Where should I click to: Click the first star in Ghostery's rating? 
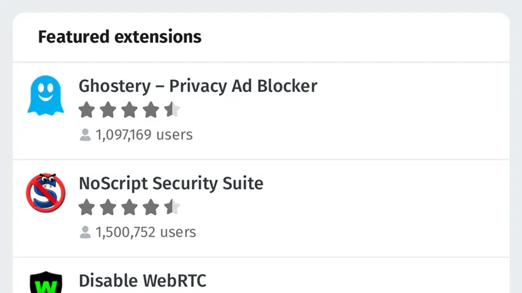click(87, 110)
